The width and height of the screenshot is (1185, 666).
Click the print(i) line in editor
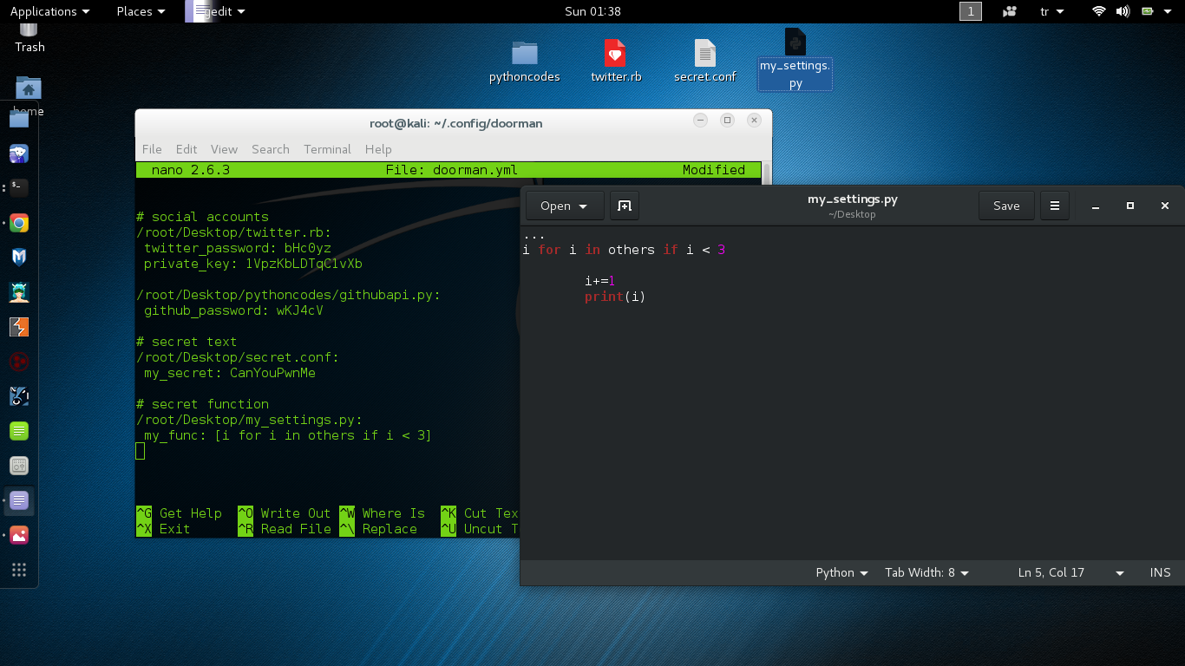coord(615,297)
